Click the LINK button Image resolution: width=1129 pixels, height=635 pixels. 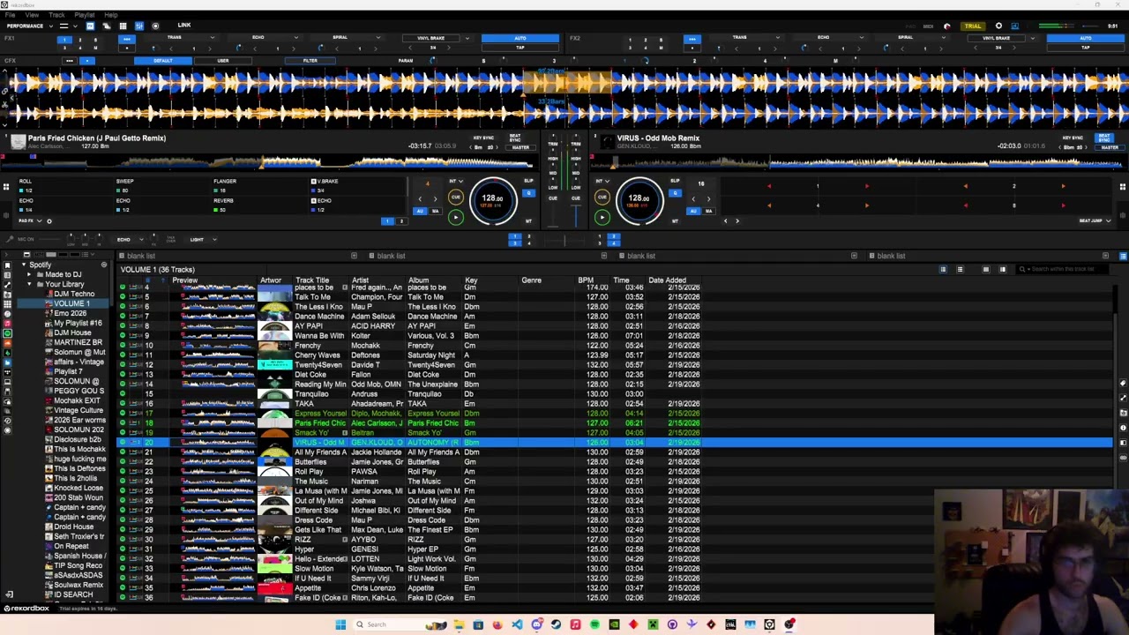click(x=184, y=26)
